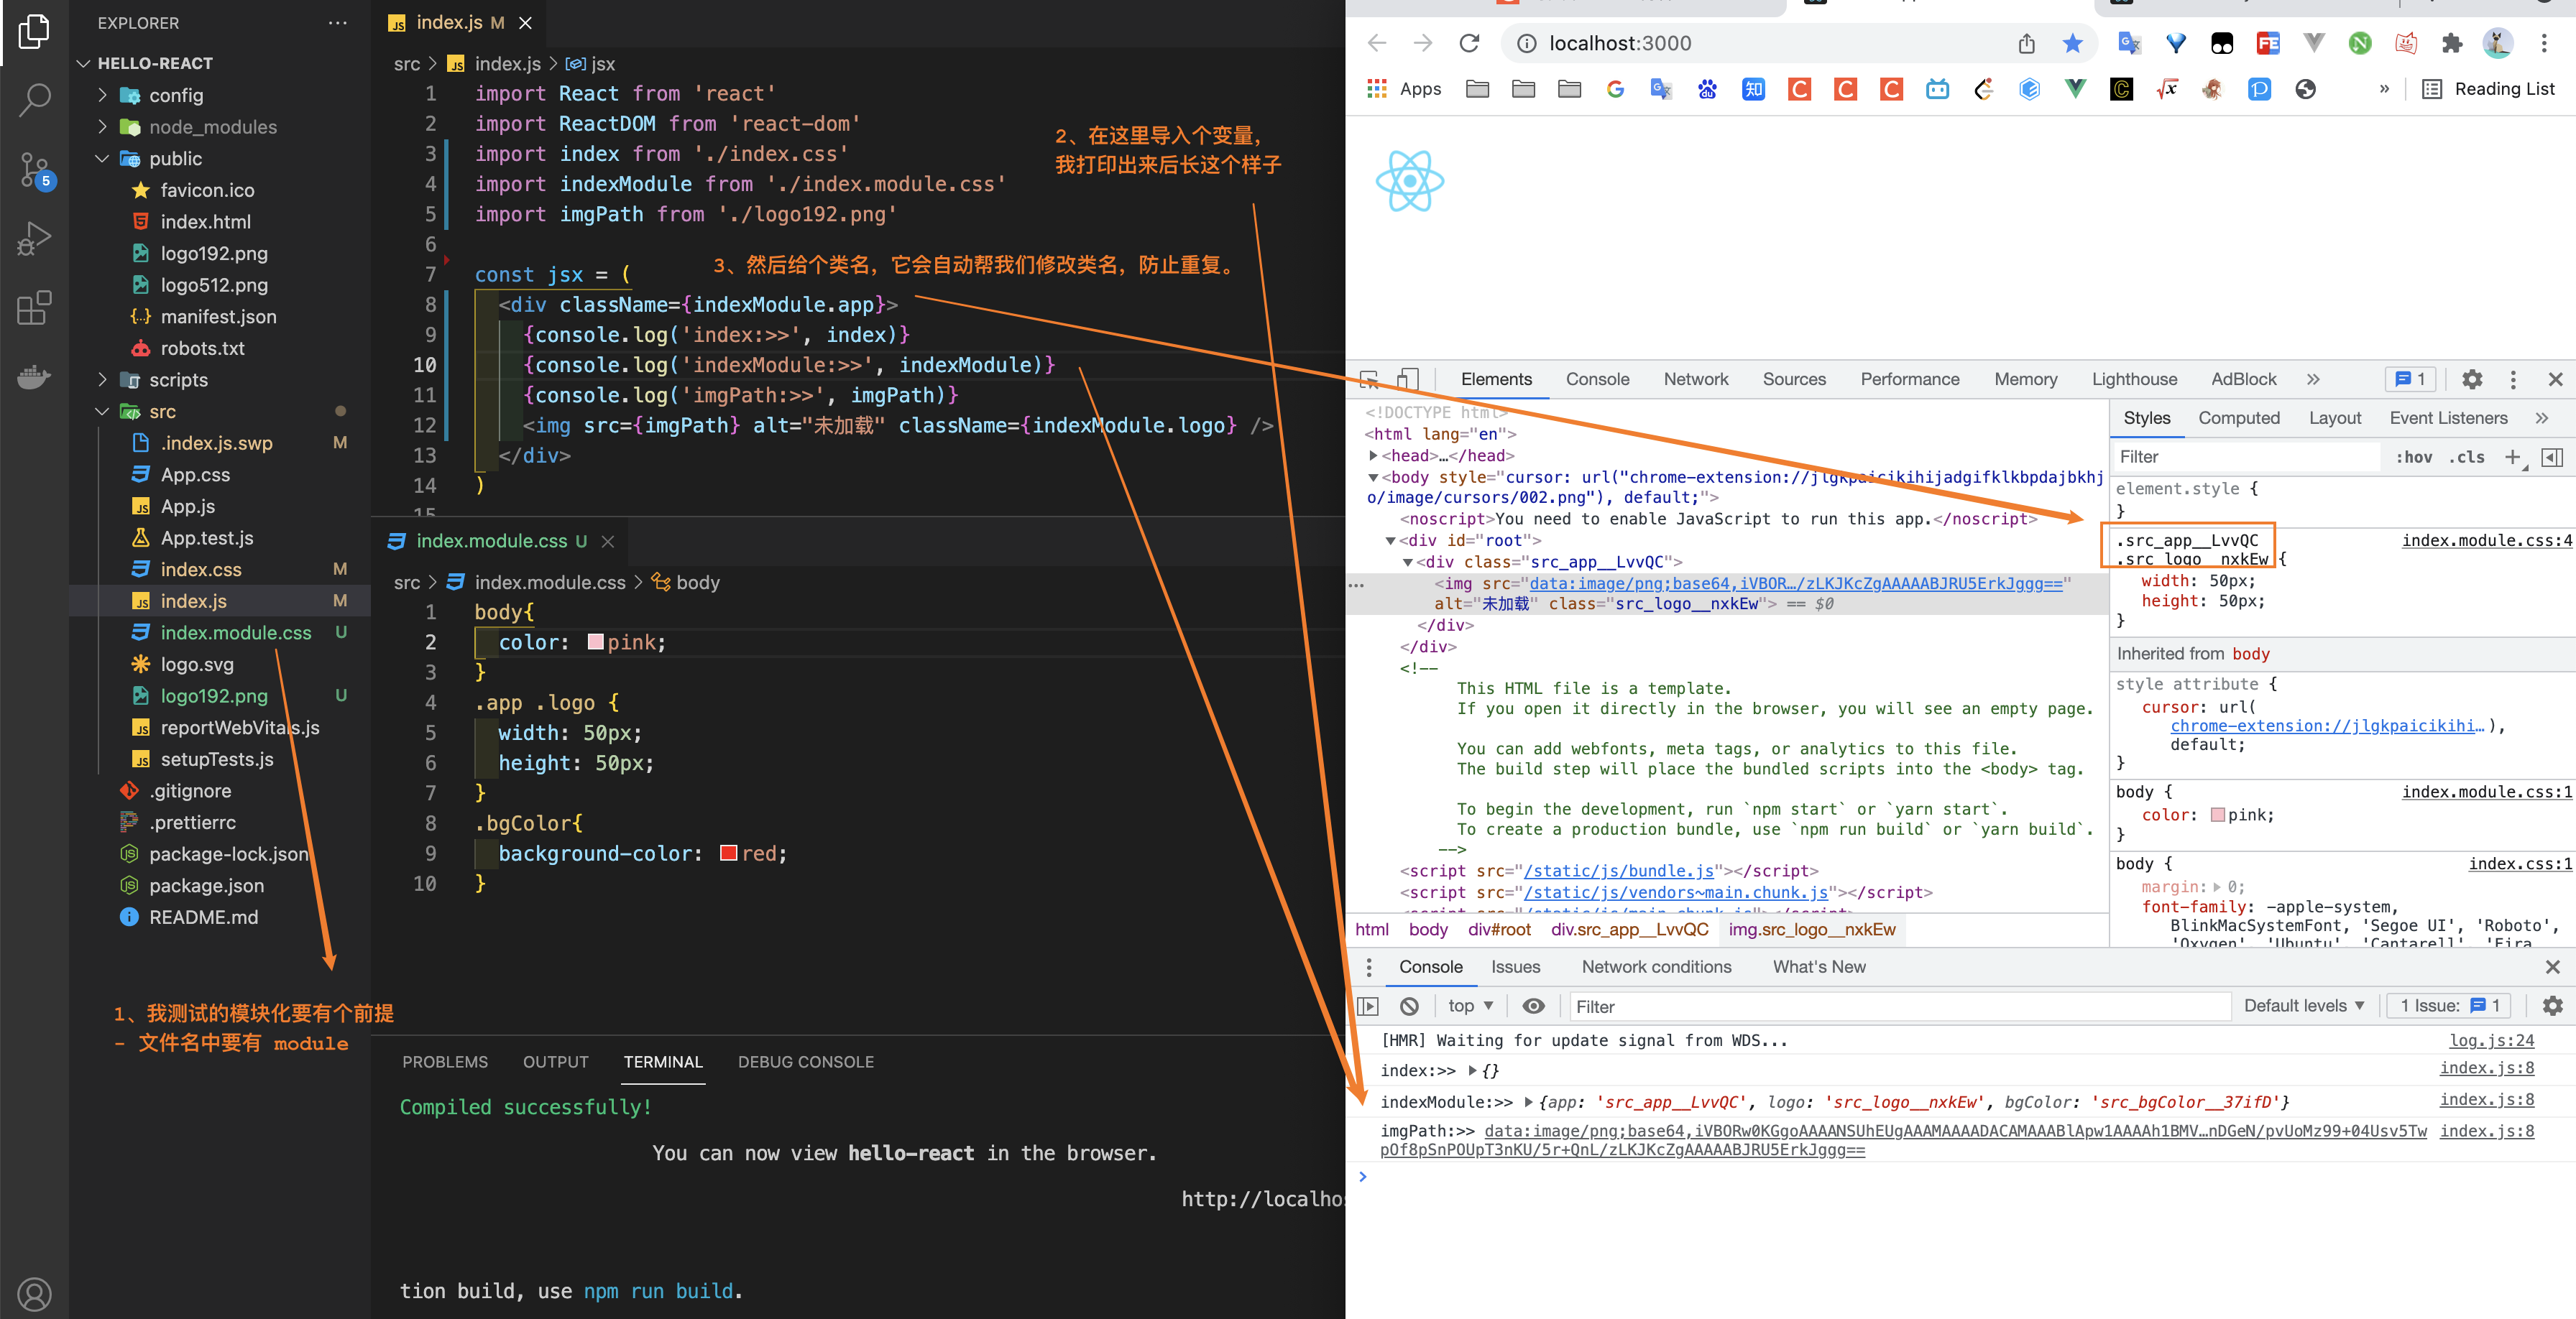Open log.js:24 console source link

coord(2491,1040)
